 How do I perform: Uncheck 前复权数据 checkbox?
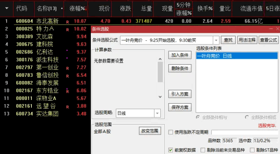(x=170, y=150)
